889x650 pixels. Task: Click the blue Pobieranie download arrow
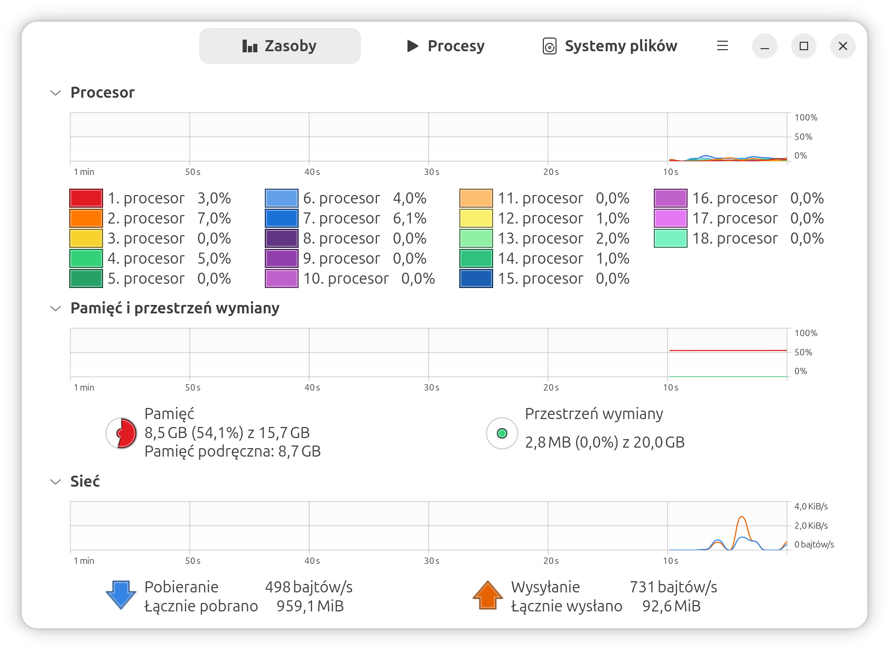(121, 595)
